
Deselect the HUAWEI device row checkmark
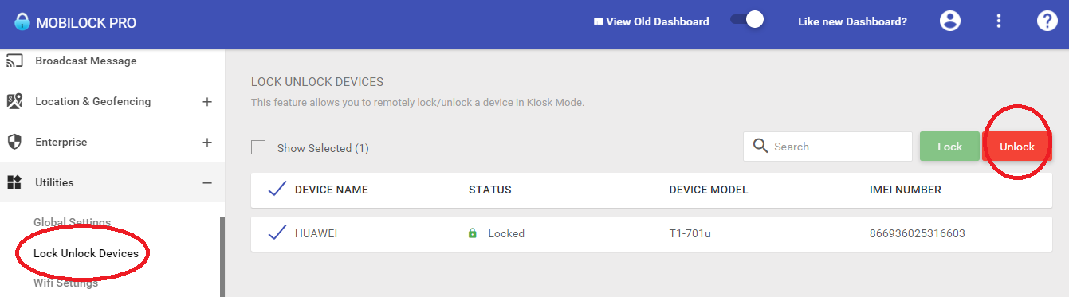277,233
